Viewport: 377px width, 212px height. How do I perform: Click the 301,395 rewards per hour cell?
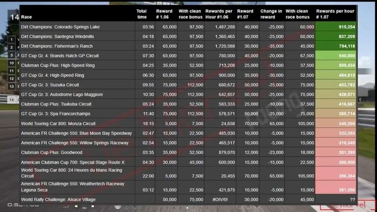click(336, 152)
